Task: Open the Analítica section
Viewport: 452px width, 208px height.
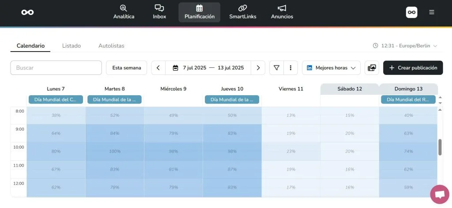Action: pyautogui.click(x=124, y=12)
